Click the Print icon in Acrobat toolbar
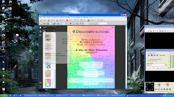The height and width of the screenshot is (97, 174). click(x=44, y=23)
